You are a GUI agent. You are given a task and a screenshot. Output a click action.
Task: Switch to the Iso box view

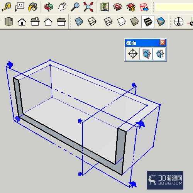click(9, 21)
